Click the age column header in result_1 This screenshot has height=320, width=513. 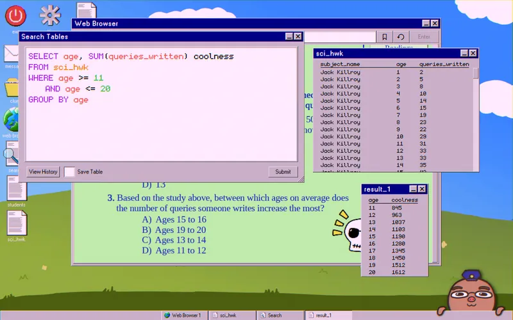pos(373,200)
